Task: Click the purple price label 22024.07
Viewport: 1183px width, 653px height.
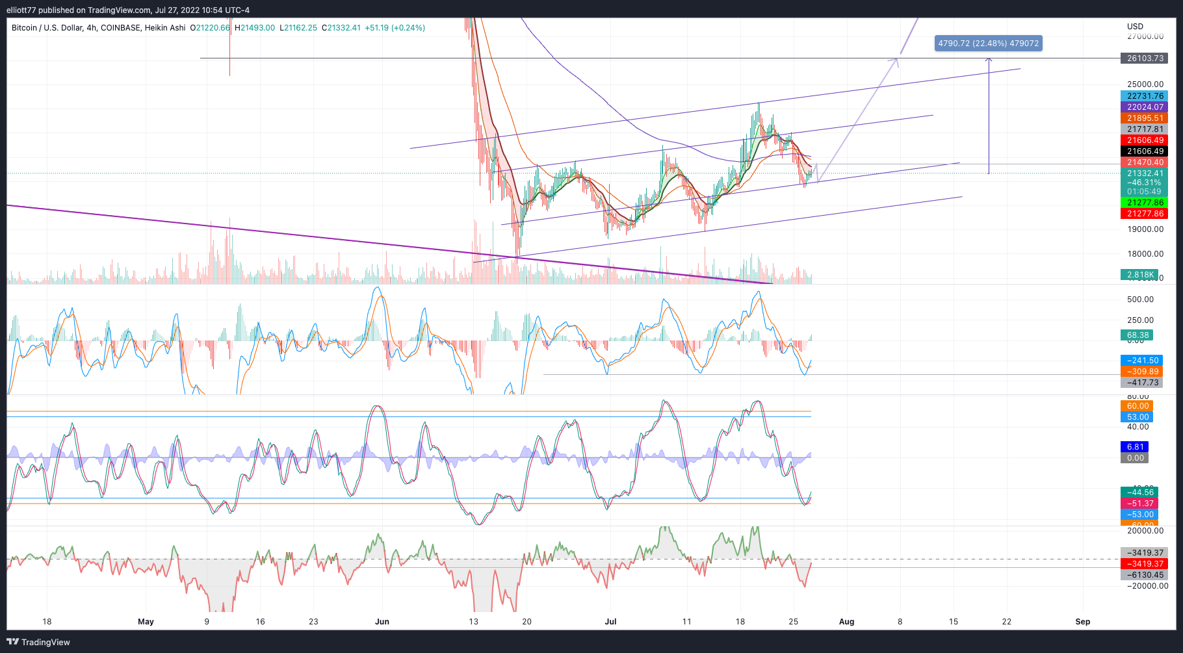Action: 1144,107
